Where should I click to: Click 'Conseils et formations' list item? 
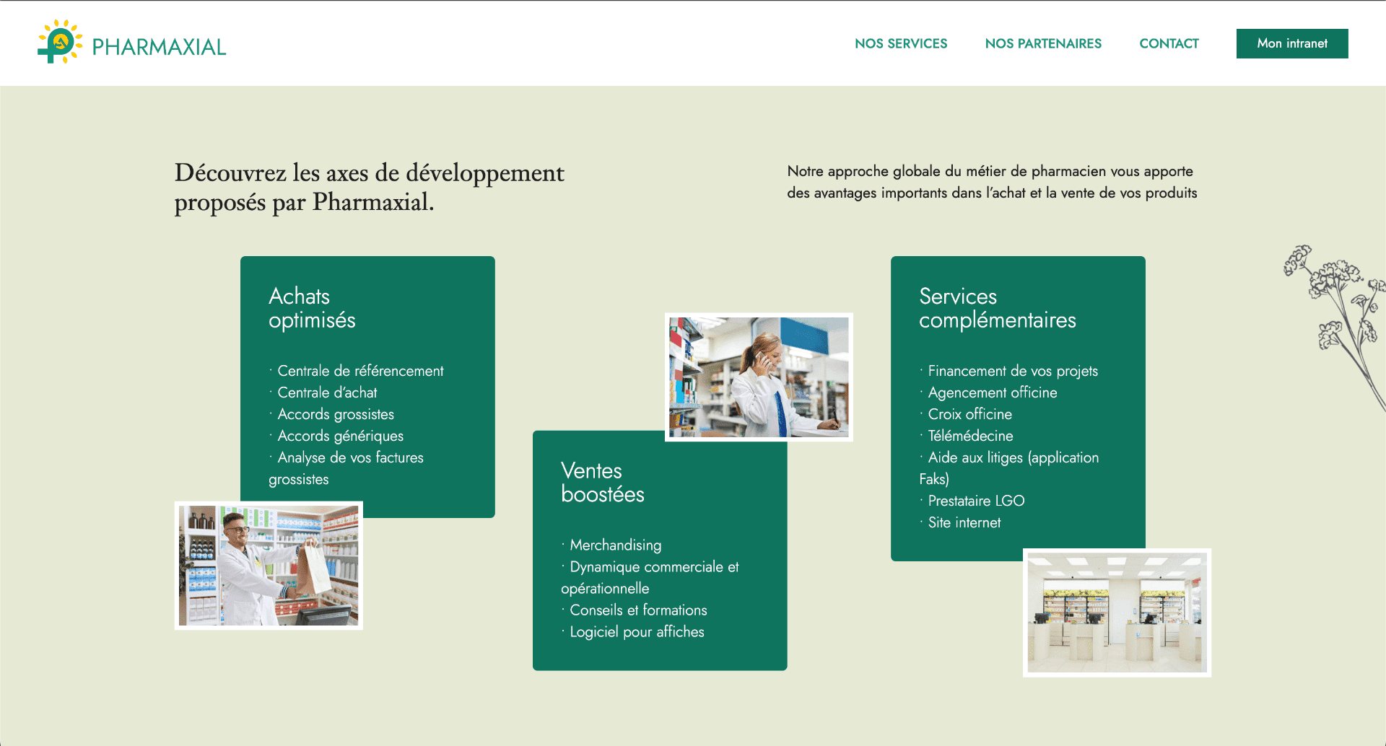point(638,610)
